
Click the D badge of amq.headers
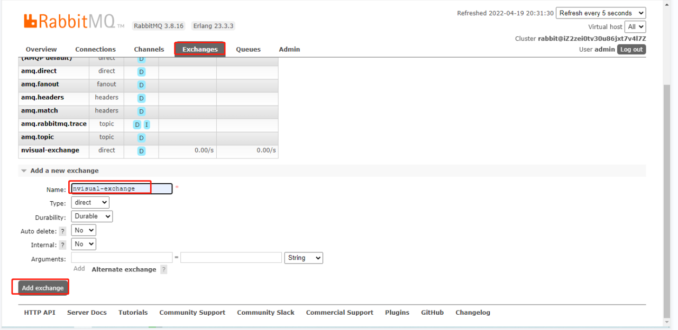click(141, 98)
